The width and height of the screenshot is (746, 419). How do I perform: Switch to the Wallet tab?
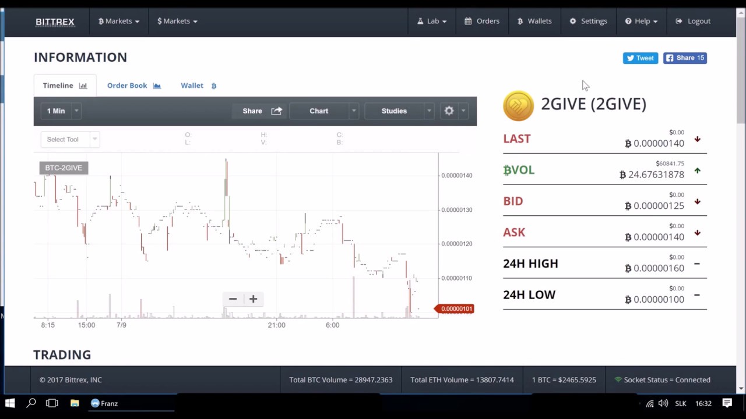198,86
